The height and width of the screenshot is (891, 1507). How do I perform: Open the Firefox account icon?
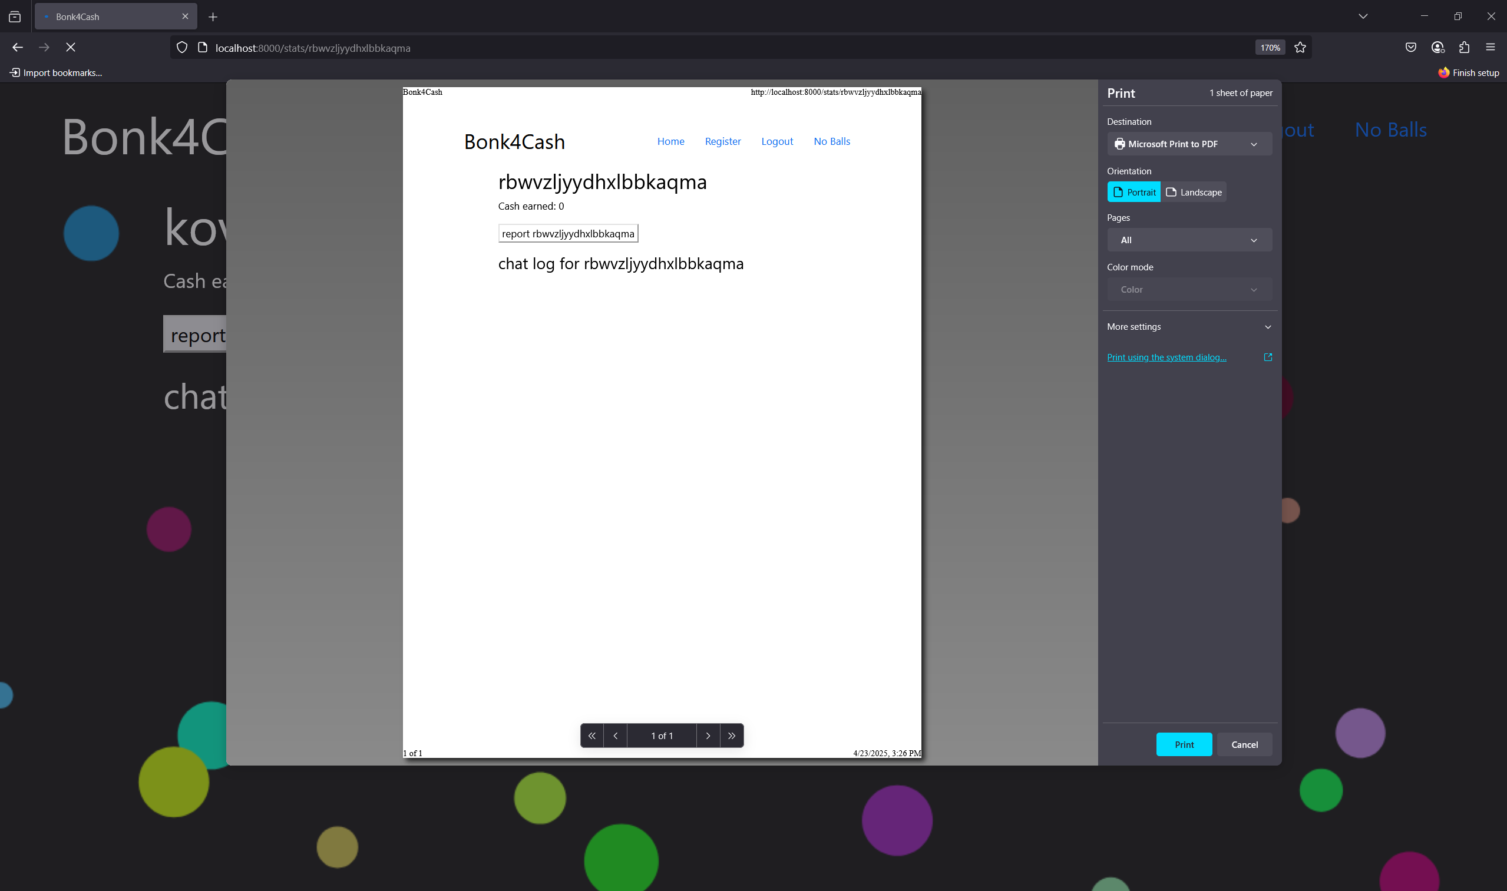(x=1437, y=48)
